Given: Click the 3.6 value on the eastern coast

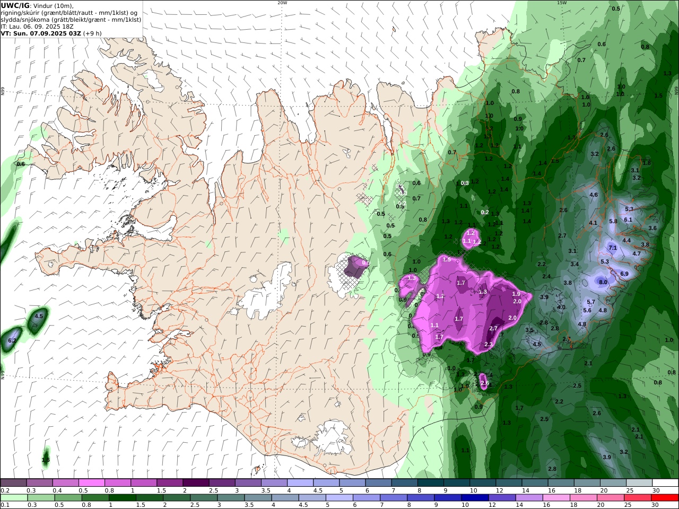Looking at the screenshot, I should [652, 228].
